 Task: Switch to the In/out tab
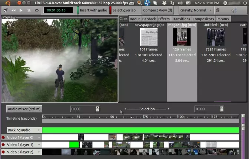135,19
